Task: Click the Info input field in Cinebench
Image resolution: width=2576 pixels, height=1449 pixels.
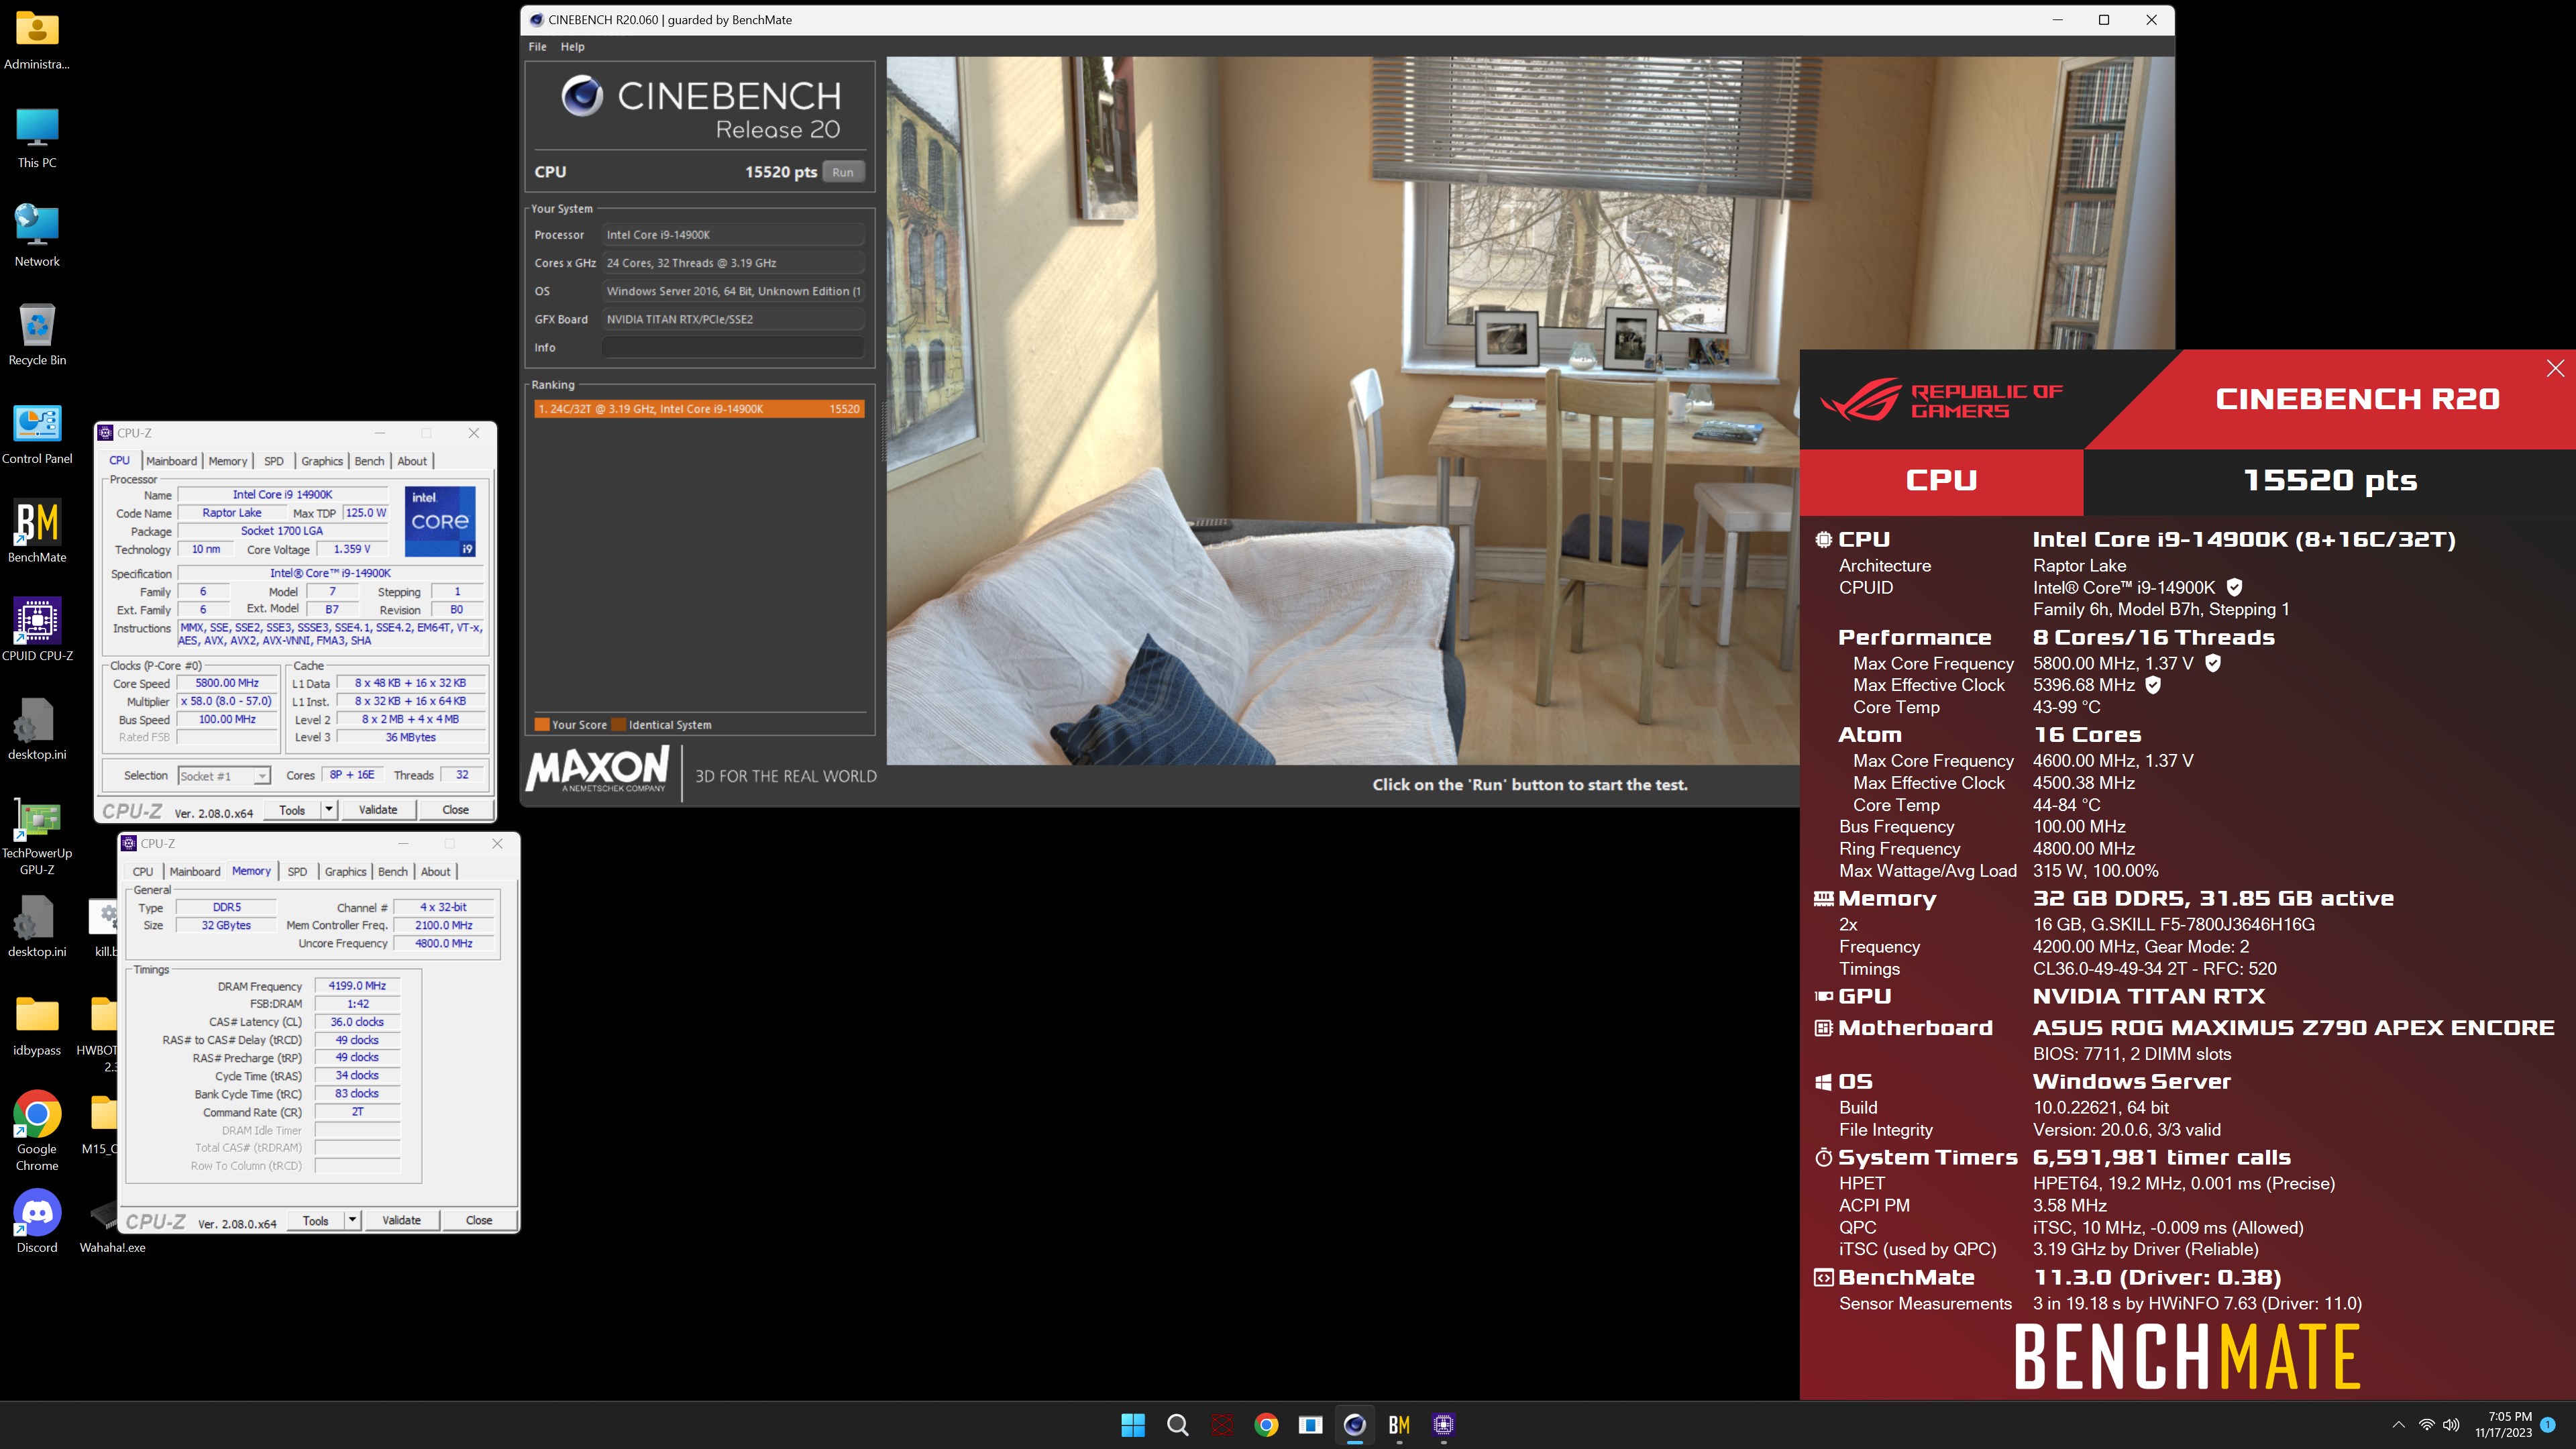Action: click(x=732, y=347)
